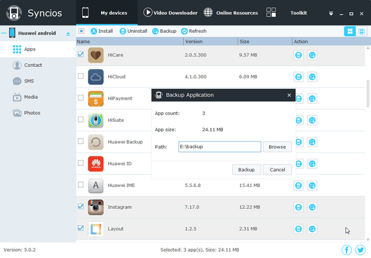Select Contact in the sidebar
Image resolution: width=371 pixels, height=258 pixels.
coord(38,65)
